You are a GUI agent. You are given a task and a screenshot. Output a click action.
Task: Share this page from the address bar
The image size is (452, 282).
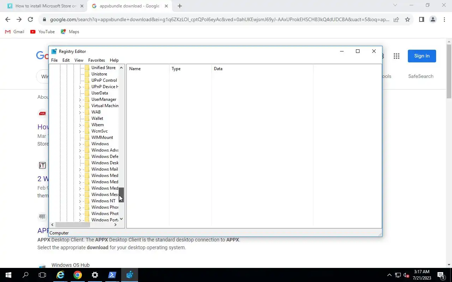pyautogui.click(x=396, y=20)
